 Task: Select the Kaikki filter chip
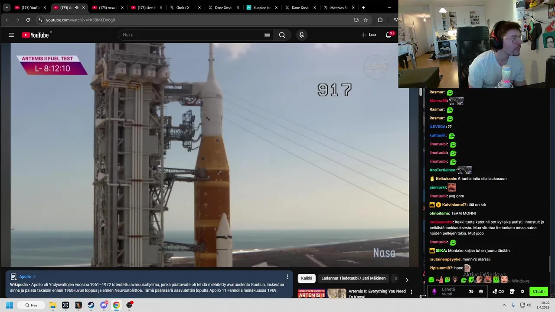tap(307, 278)
